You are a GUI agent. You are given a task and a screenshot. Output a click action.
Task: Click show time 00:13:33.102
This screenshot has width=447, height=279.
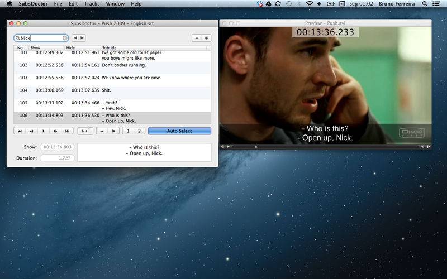click(x=50, y=103)
